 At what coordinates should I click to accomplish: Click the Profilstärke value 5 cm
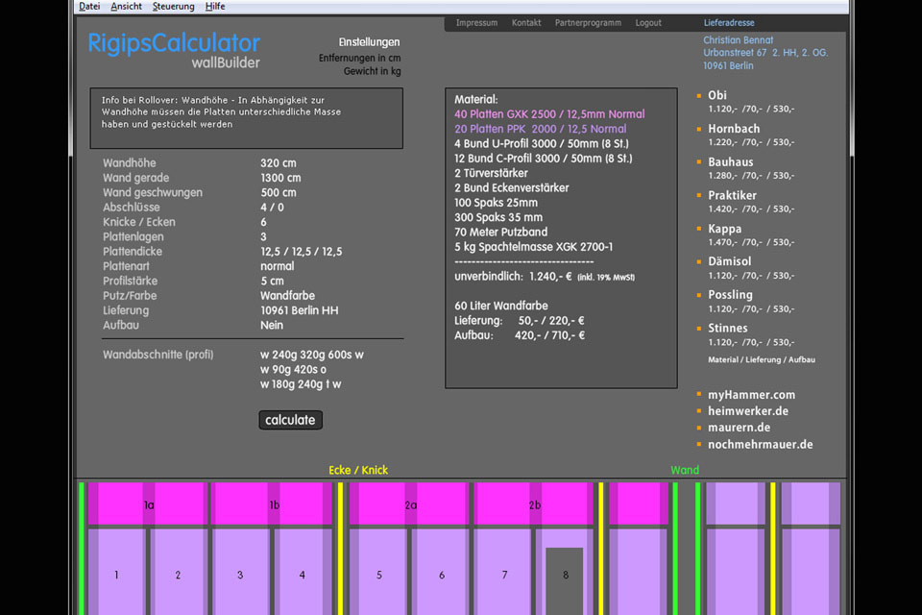[x=272, y=281]
